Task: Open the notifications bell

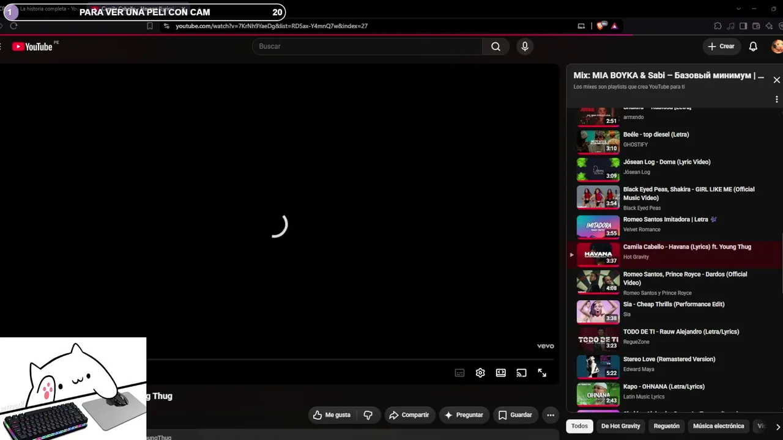Action: (754, 46)
